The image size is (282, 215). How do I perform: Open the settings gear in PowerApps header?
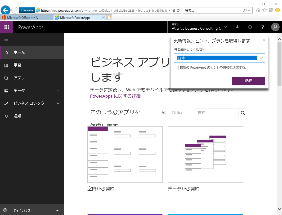click(250, 27)
